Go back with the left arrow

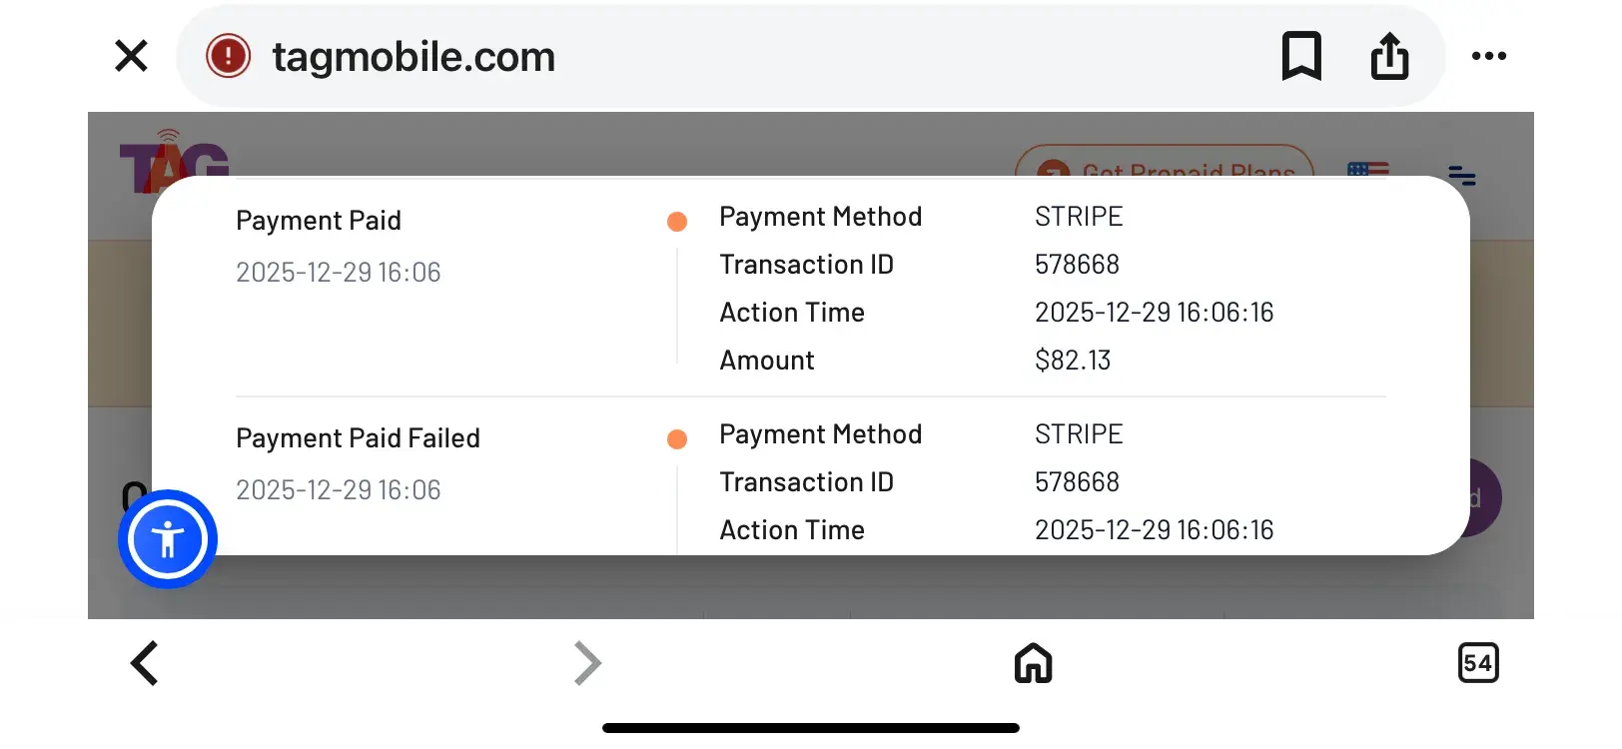(146, 663)
